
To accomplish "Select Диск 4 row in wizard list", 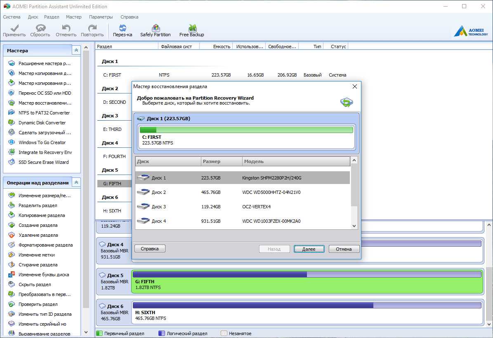I will pyautogui.click(x=243, y=221).
